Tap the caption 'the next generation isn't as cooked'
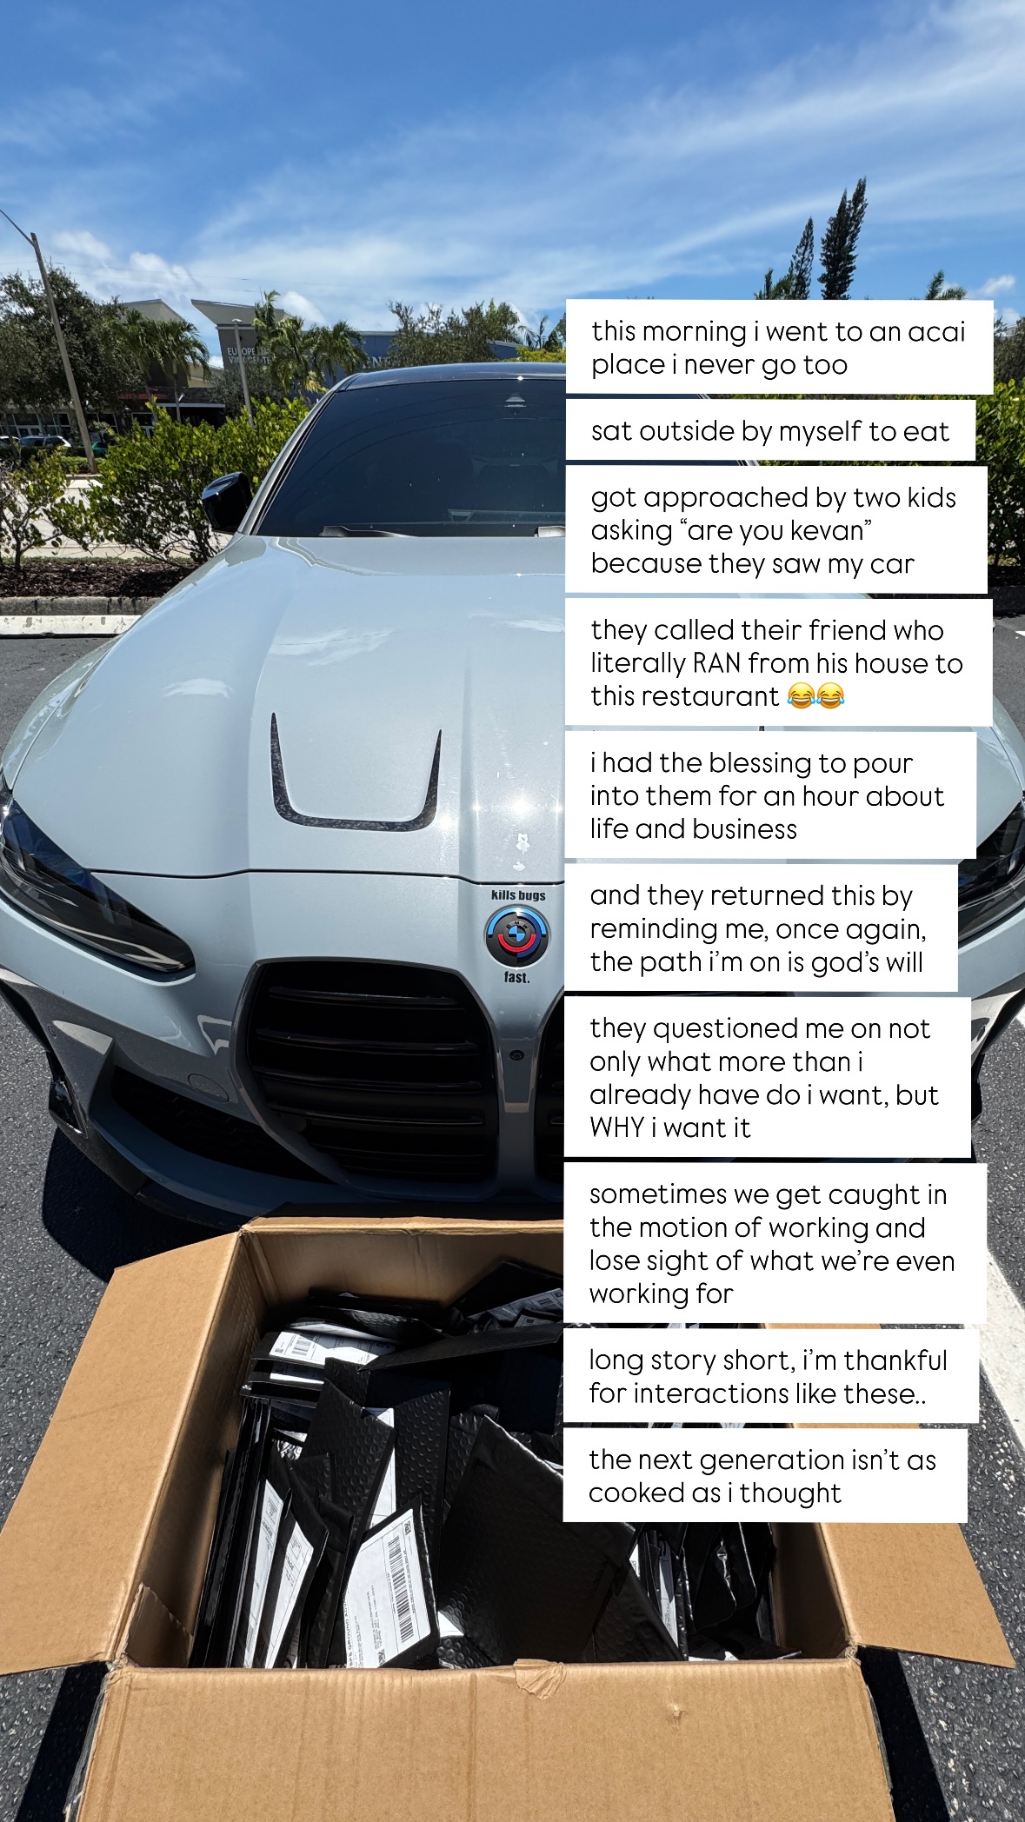 pos(765,1476)
